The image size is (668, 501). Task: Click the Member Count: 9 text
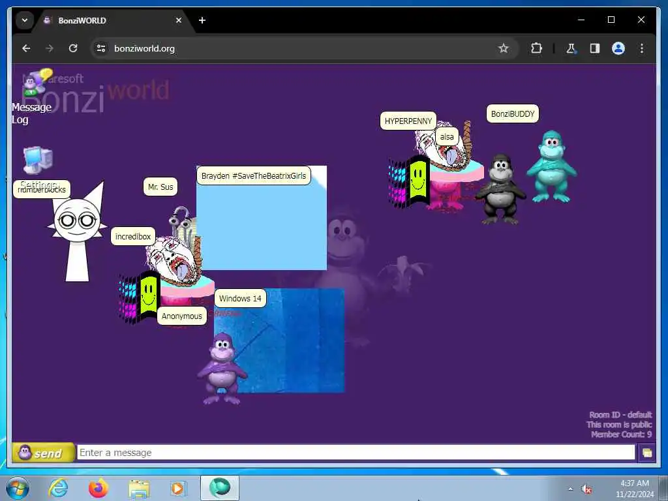point(621,434)
